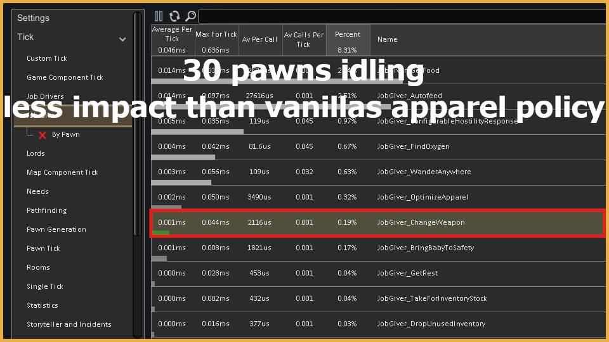Select JobGiver_DropUnusedInventory row

378,324
